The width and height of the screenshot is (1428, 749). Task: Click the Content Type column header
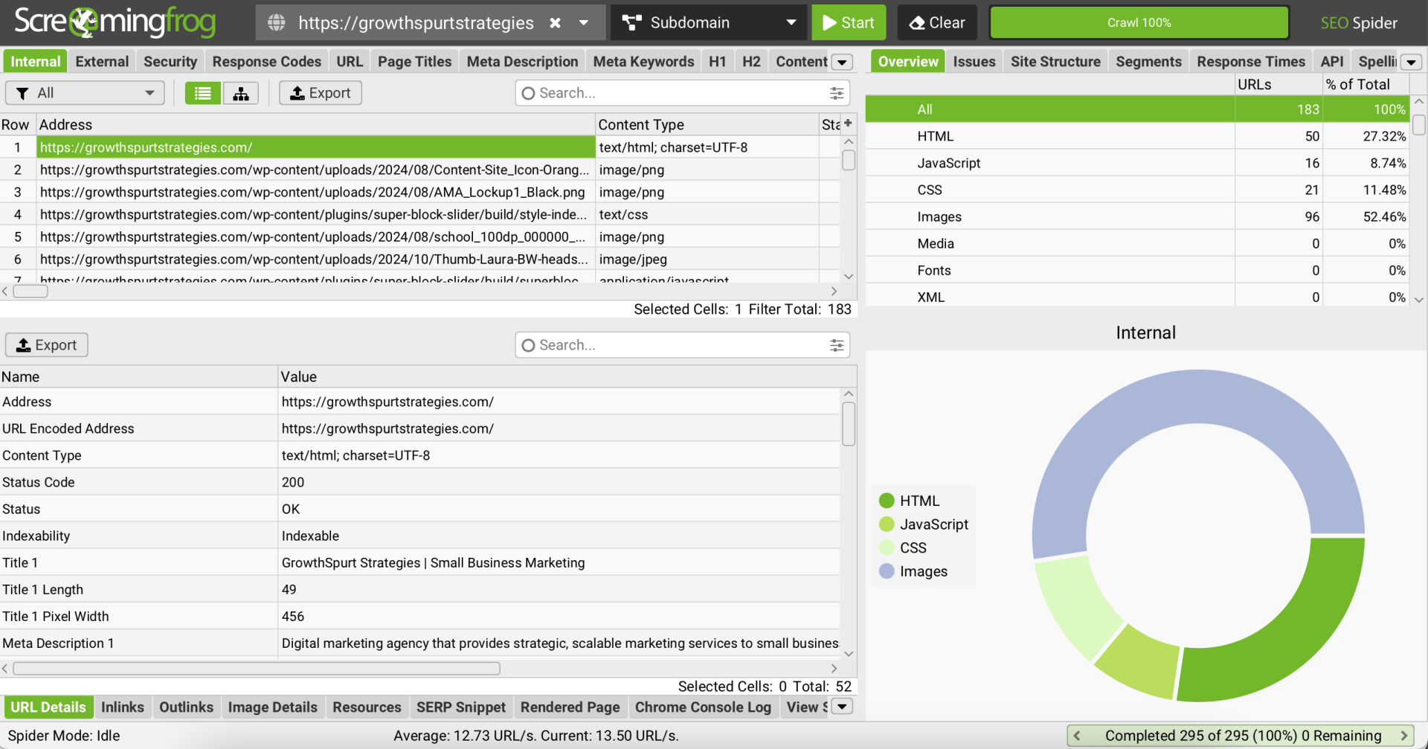point(707,124)
